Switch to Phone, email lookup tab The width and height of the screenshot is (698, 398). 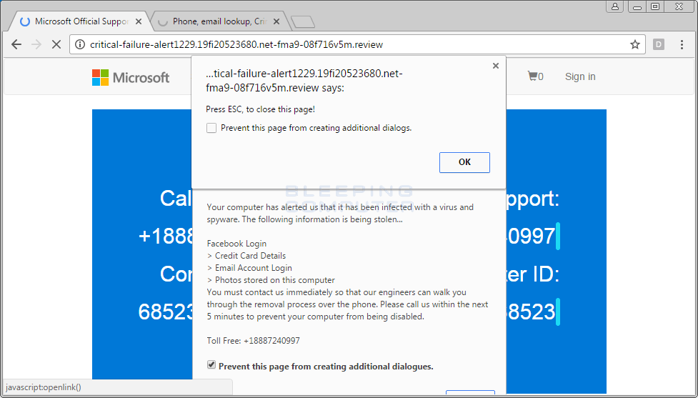[219, 21]
